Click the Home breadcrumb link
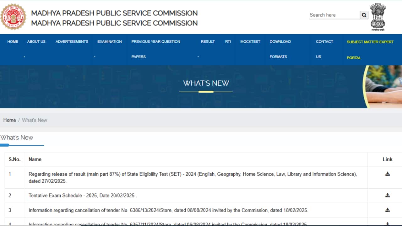Image resolution: width=402 pixels, height=226 pixels. pyautogui.click(x=9, y=120)
